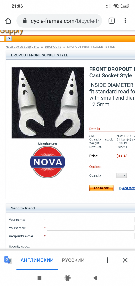Tap Android back navigation triangle
Viewport: 135px width, 286px height.
click(95, 278)
